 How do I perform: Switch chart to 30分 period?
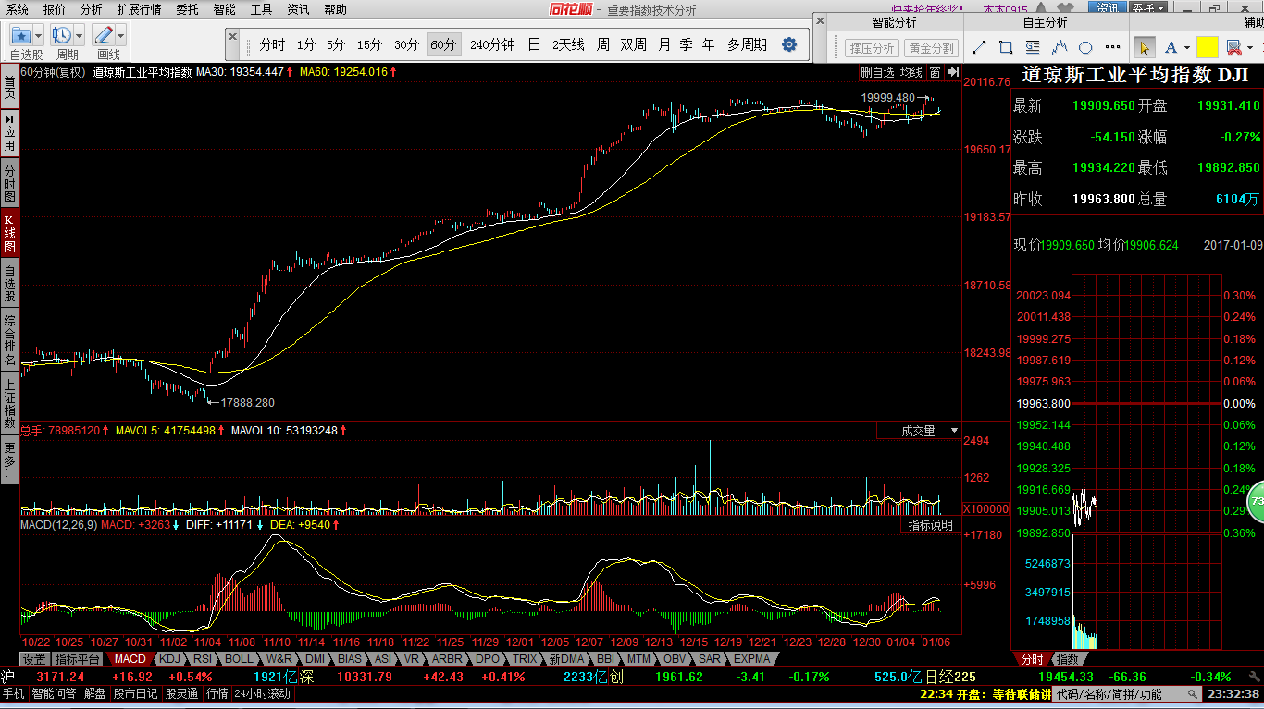coord(406,44)
